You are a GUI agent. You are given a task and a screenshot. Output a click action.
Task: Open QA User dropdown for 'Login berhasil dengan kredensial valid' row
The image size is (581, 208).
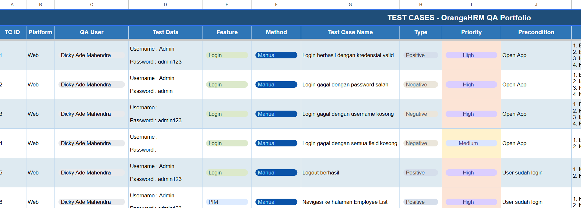(92, 55)
